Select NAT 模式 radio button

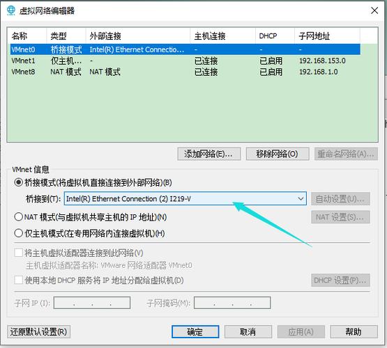pos(19,217)
